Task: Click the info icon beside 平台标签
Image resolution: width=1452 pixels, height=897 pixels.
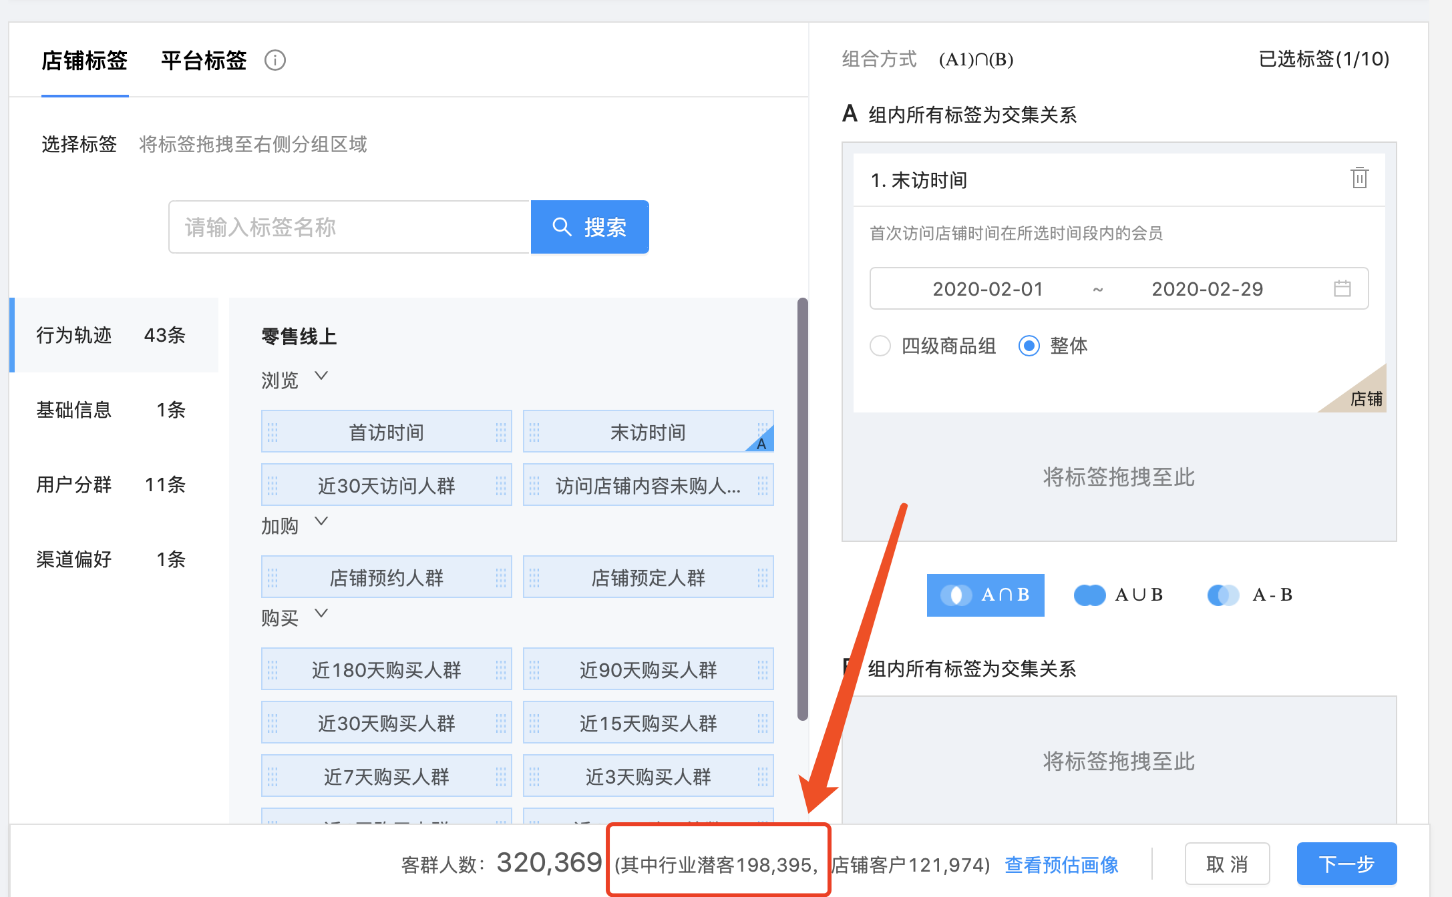Action: pyautogui.click(x=275, y=60)
